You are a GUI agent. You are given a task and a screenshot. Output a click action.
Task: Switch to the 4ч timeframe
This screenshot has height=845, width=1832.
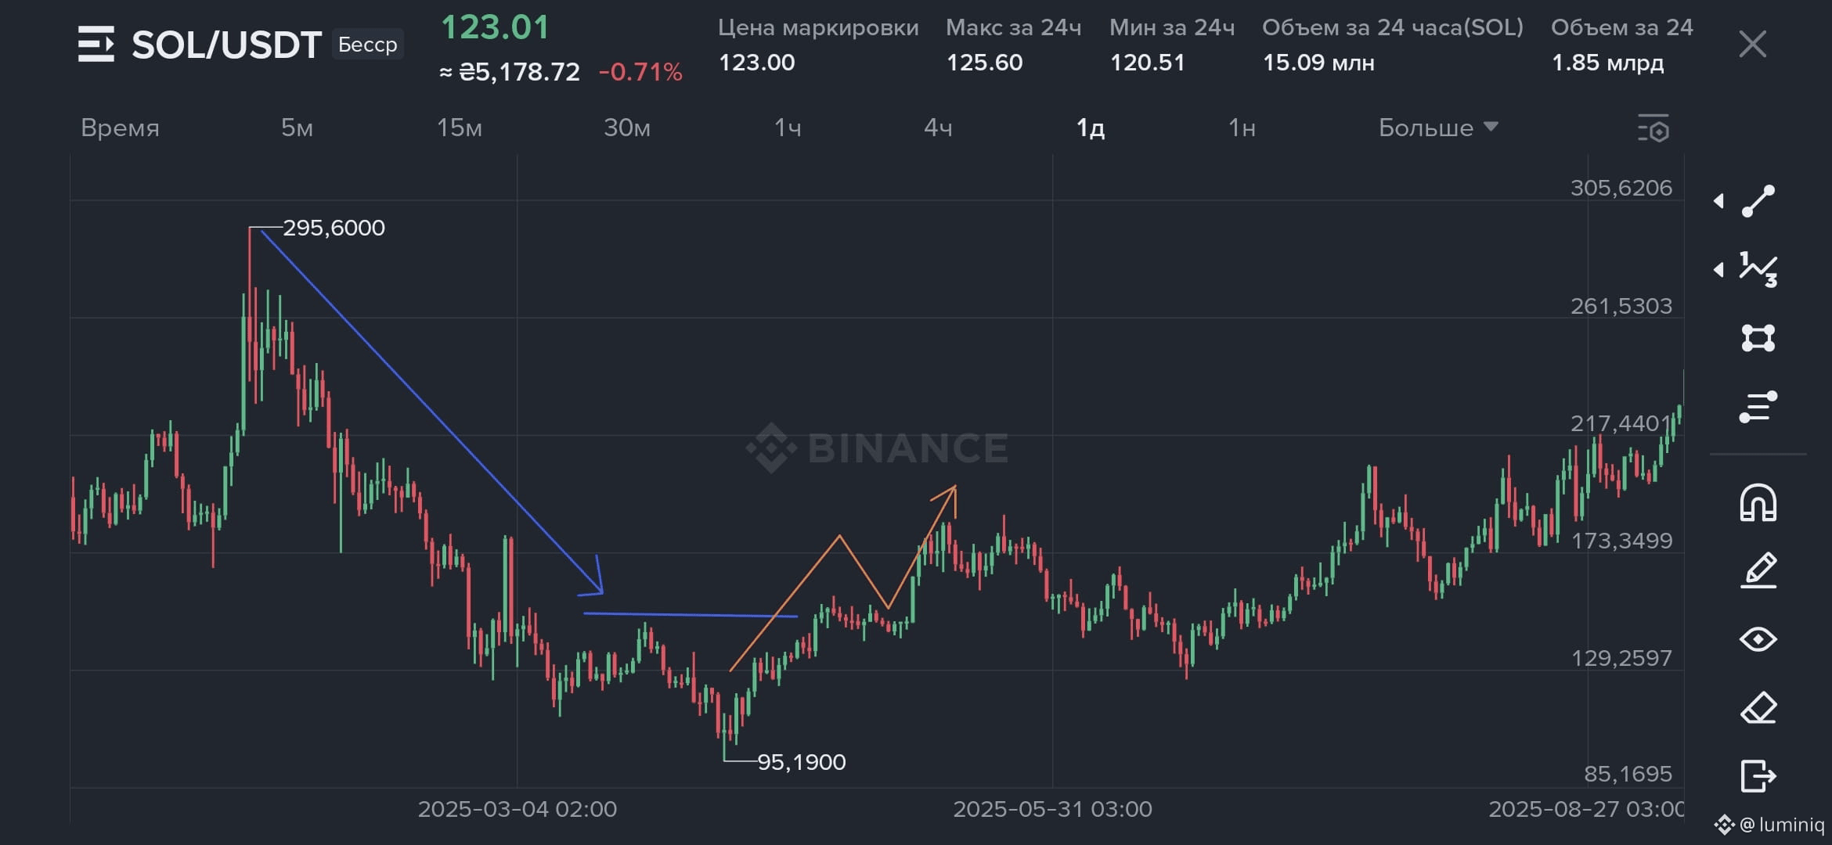[x=938, y=128]
